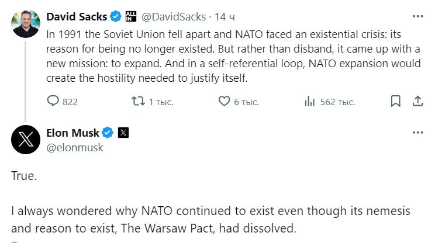The height and width of the screenshot is (243, 428).
Task: Open David Sacks' profile picture
Action: click(25, 23)
